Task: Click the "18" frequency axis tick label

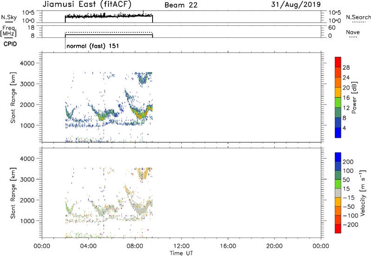Action: (x=31, y=28)
